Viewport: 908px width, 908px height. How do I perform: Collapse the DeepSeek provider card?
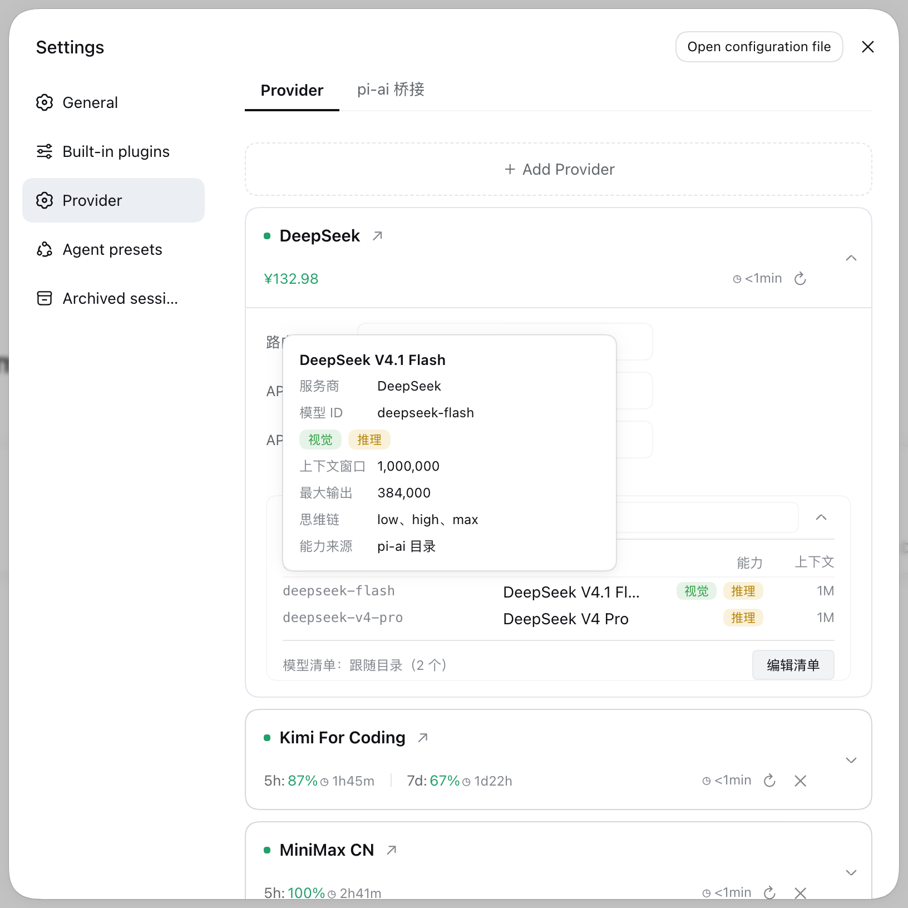[851, 258]
